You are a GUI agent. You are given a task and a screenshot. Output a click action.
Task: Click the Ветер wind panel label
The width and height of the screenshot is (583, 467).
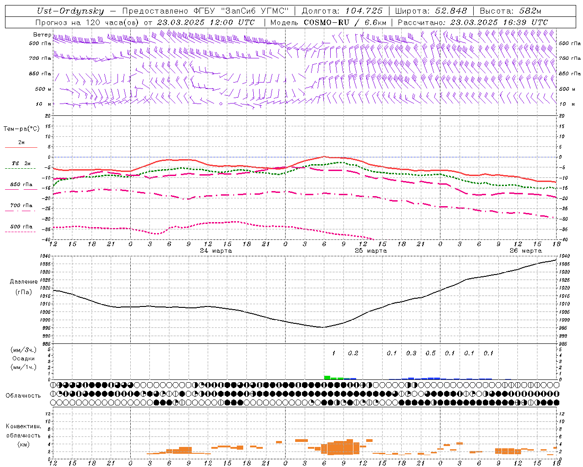(x=42, y=35)
